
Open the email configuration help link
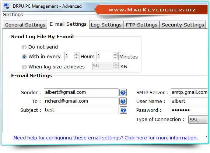106,138
